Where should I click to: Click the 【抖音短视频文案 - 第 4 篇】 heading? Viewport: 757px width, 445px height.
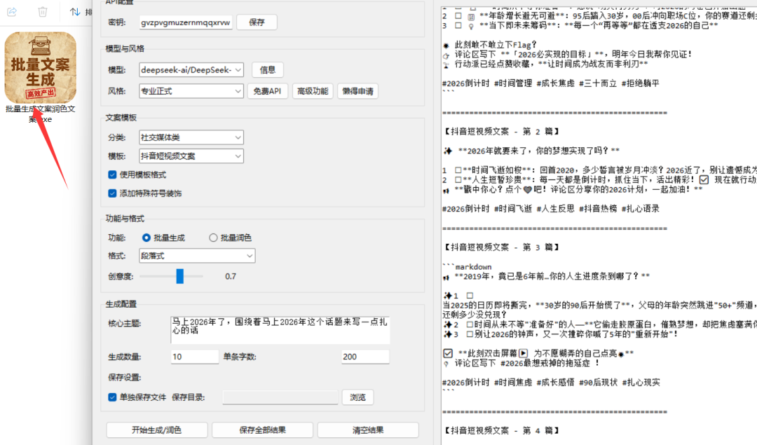(501, 430)
